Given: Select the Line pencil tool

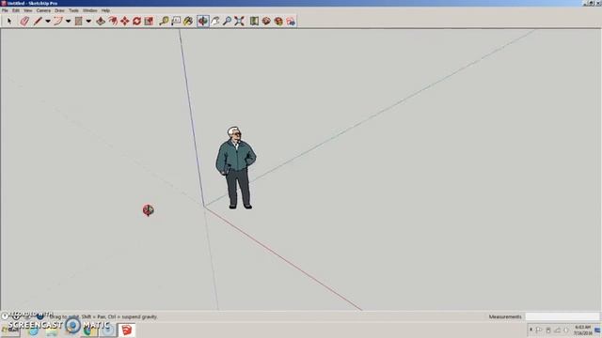Looking at the screenshot, I should 38,21.
